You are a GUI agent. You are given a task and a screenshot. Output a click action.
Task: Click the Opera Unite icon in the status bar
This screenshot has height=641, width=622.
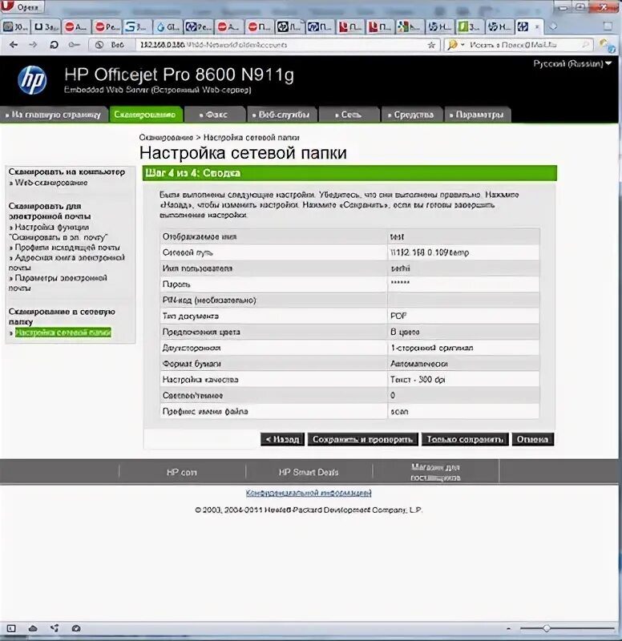[55, 628]
